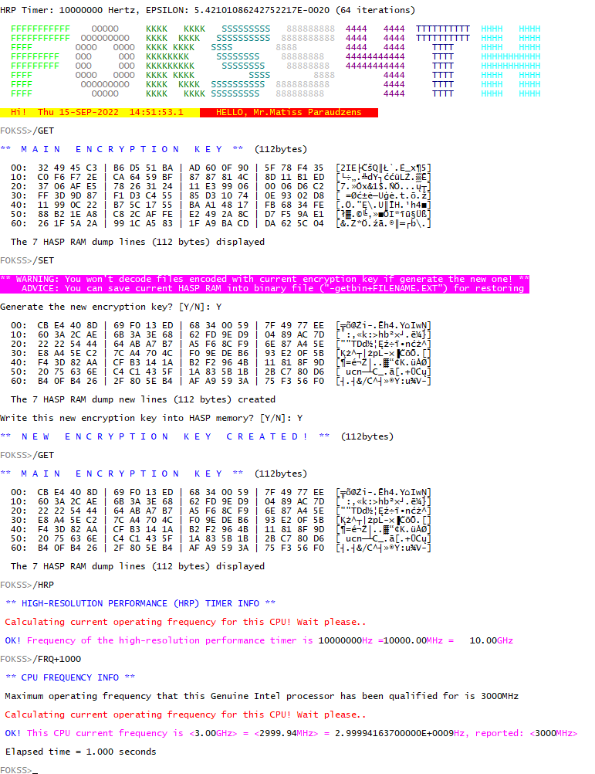
Task: Click the final empty 'FOKSS>' prompt cursor
Action: tap(35, 770)
